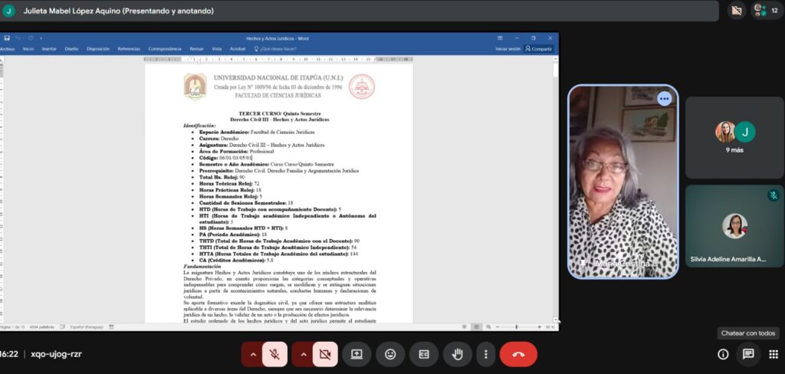
Task: Toggle closed captions on
Action: coord(423,354)
